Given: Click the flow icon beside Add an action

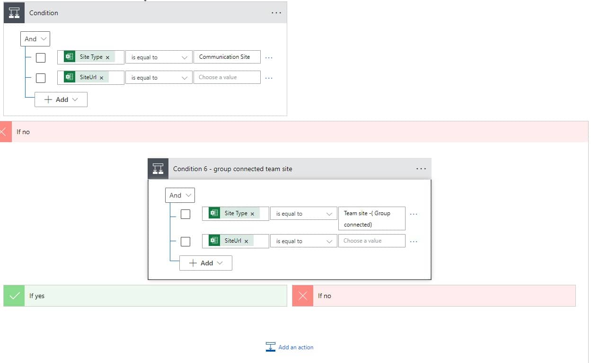Looking at the screenshot, I should coord(270,346).
